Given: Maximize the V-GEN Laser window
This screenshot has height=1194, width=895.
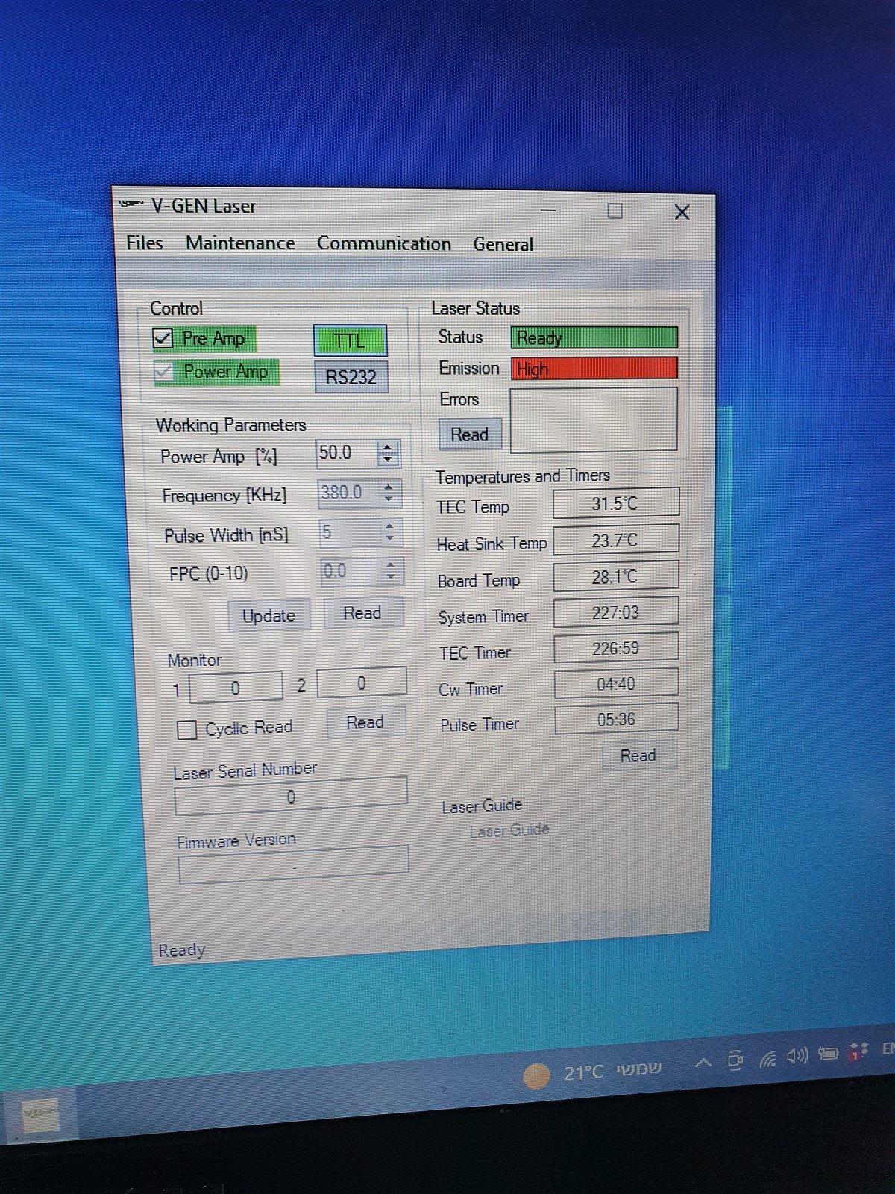Looking at the screenshot, I should [x=615, y=211].
